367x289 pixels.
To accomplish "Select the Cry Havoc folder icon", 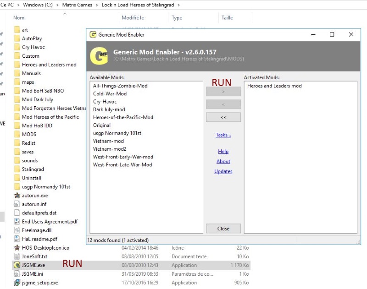I will coord(17,47).
